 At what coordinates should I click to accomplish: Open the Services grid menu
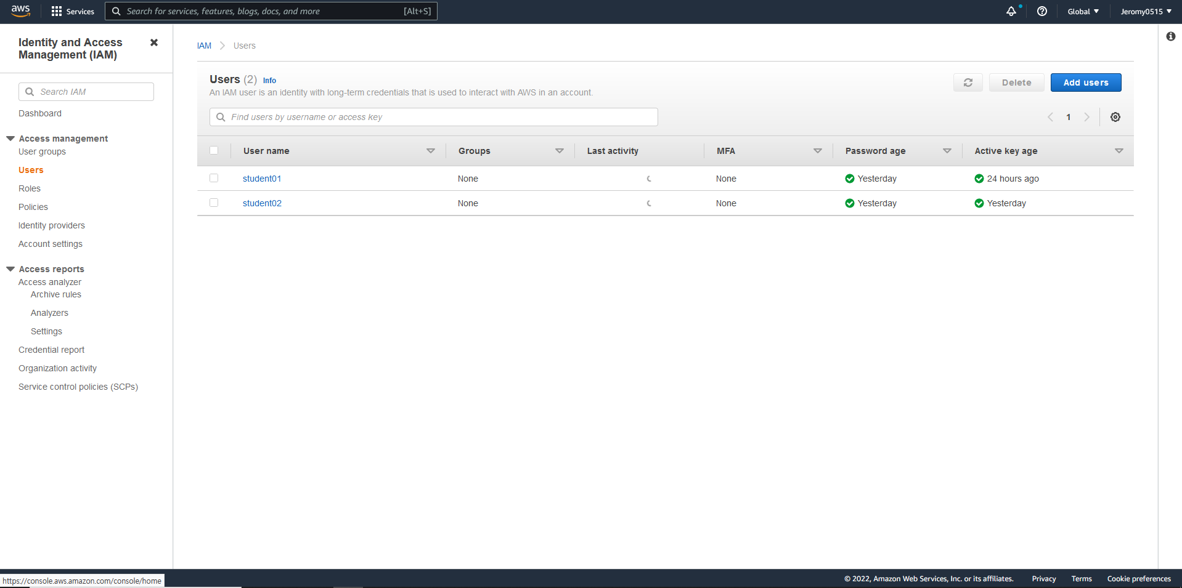73,11
